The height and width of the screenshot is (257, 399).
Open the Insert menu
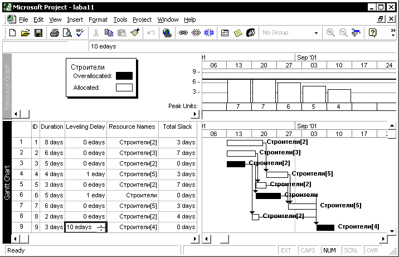pyautogui.click(x=75, y=20)
